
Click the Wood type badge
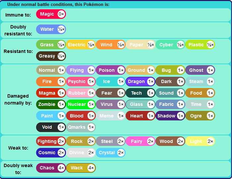click(x=170, y=141)
